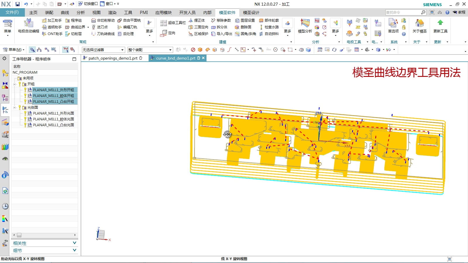Select the 拆分体 split body tool
Image resolution: width=468 pixels, height=263 pixels.
tap(219, 27)
